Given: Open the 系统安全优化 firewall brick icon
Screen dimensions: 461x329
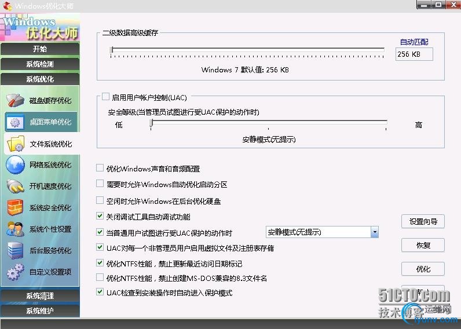Looking at the screenshot, I should click(15, 207).
